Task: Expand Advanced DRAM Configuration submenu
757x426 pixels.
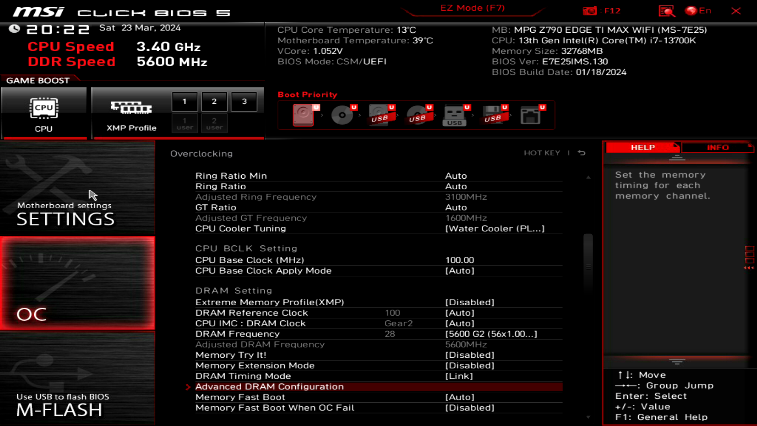Action: pyautogui.click(x=378, y=387)
